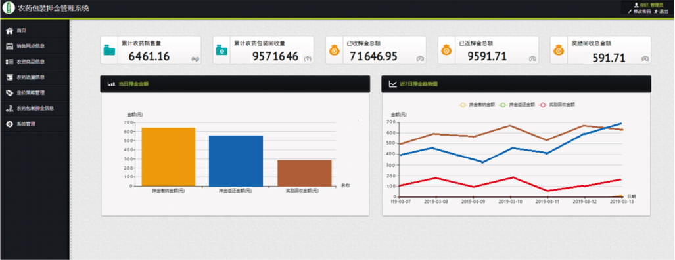Viewport: 675px width, 260px height.
Task: Click the 累计农药销售量 teal bottle icon
Action: pos(109,50)
